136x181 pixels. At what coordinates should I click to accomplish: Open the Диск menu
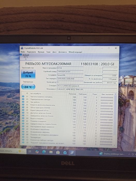tap(54, 52)
